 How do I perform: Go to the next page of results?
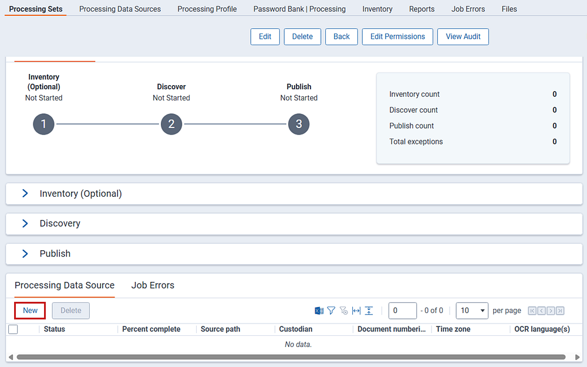tap(551, 311)
